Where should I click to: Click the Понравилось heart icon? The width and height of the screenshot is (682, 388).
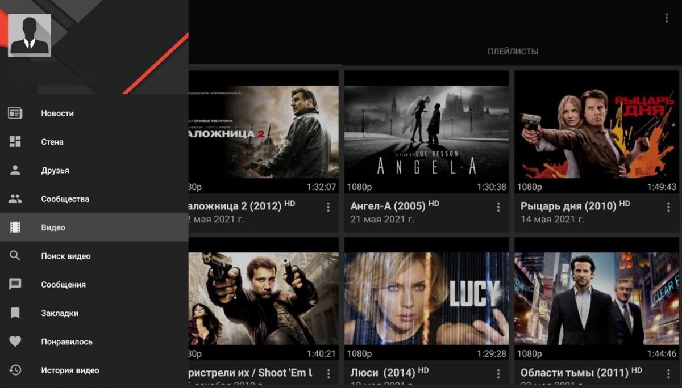click(x=15, y=341)
